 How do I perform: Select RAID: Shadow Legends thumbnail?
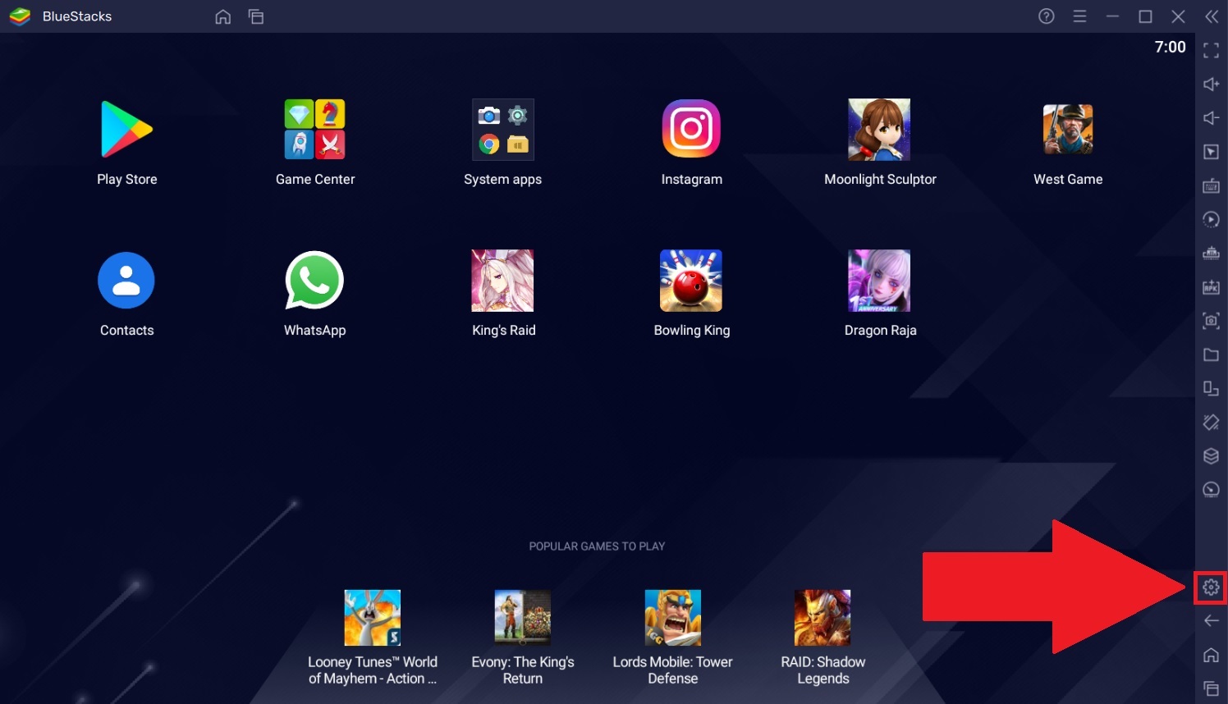point(822,618)
